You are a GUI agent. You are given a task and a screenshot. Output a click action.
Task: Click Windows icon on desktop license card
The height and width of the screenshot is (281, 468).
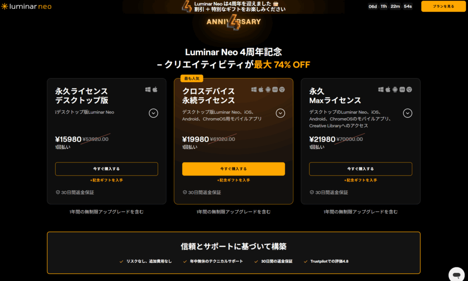pyautogui.click(x=148, y=89)
